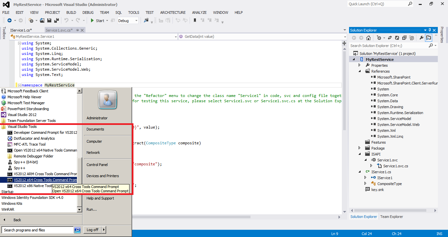The width and height of the screenshot is (448, 237).
Task: Open Solution Explorer home view
Action: pyautogui.click(x=368, y=38)
